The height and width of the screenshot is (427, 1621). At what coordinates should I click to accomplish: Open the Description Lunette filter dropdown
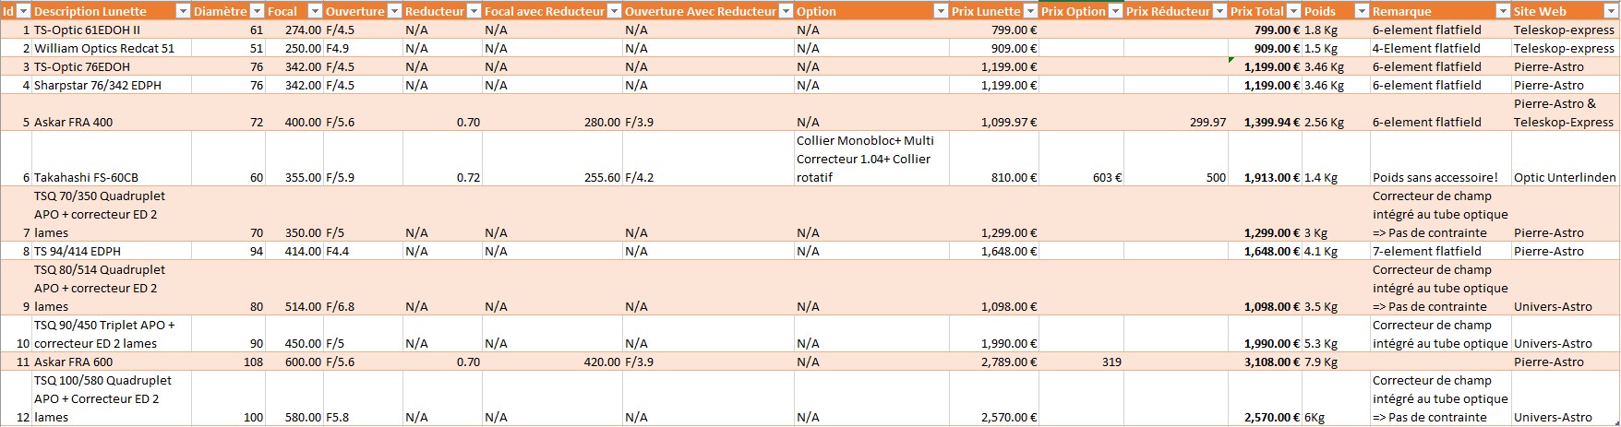[183, 11]
